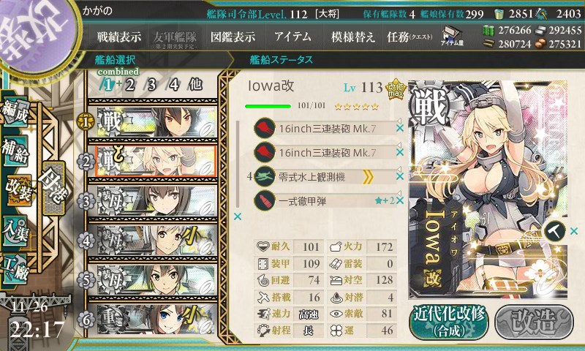Open the 零式水上観測機 equipment slot
The width and height of the screenshot is (585, 351).
pyautogui.click(x=325, y=177)
